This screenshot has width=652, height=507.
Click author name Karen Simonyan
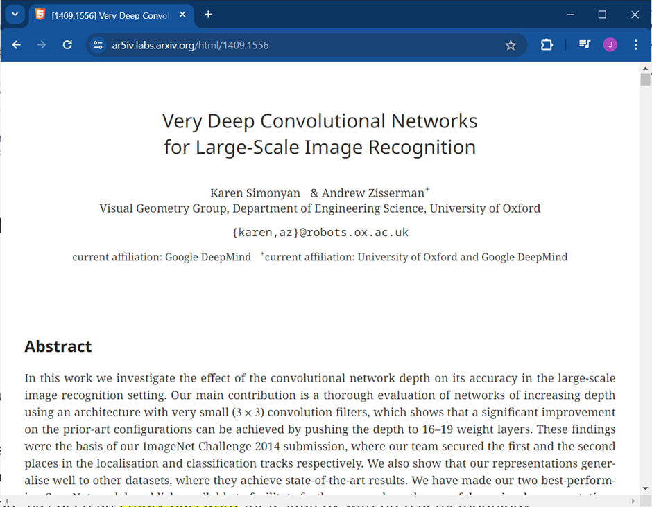tap(255, 193)
